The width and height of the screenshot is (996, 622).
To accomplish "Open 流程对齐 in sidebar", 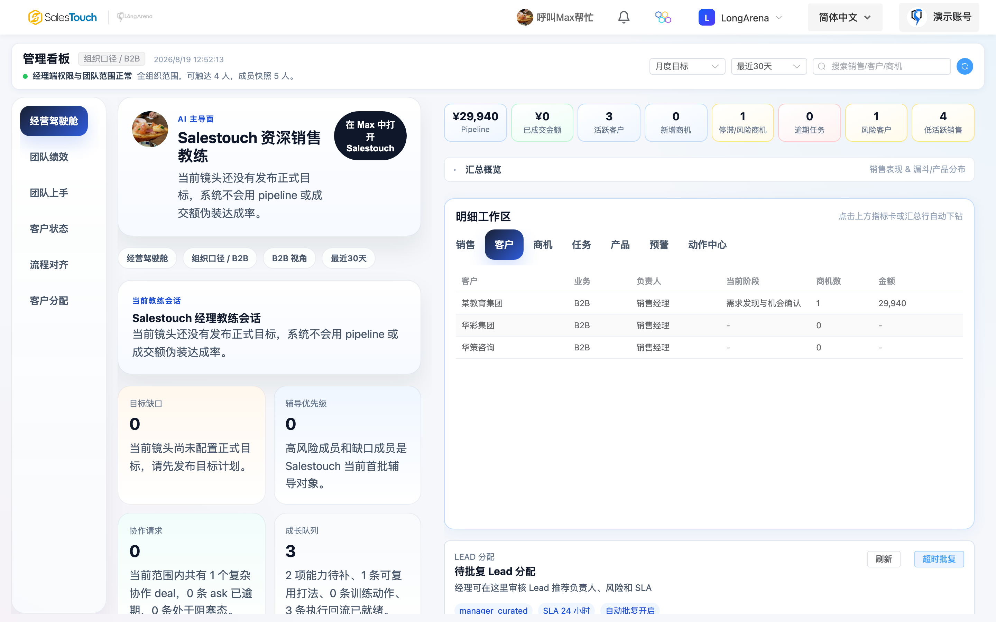I will point(49,265).
